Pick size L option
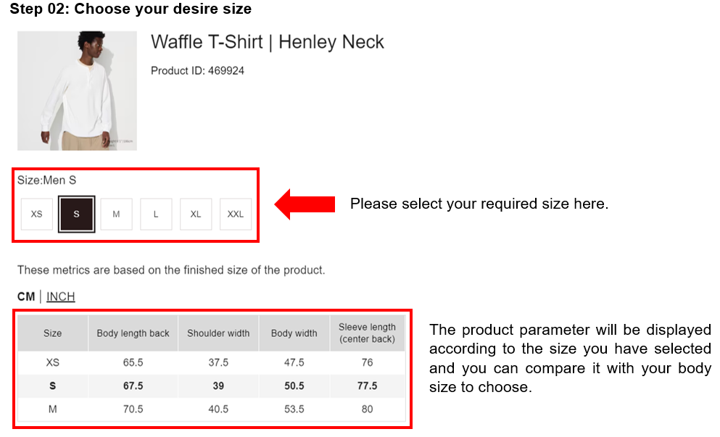Image resolution: width=720 pixels, height=437 pixels. coord(156,215)
